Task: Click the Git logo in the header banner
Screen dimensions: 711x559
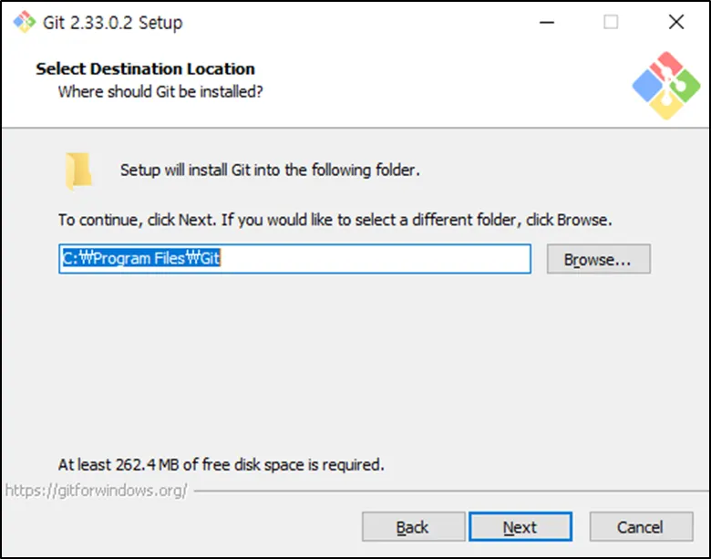Action: point(666,84)
